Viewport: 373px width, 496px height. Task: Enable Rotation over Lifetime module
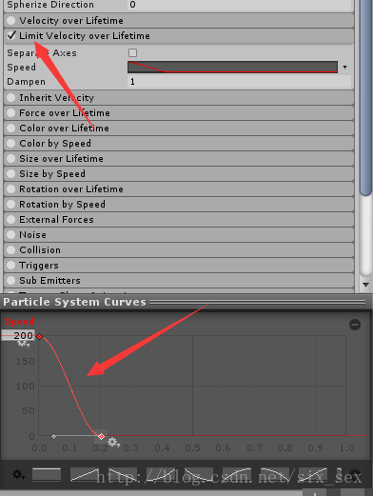coord(11,188)
